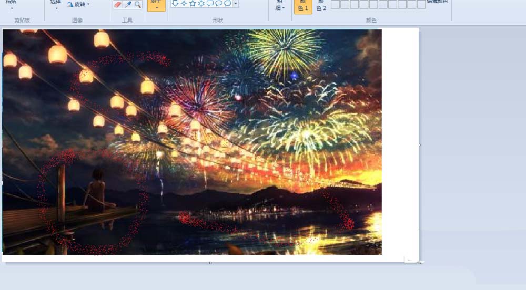Screen dimensions: 526x290
Task: Click the canvas bottom-right corner handle
Action: click(x=420, y=263)
